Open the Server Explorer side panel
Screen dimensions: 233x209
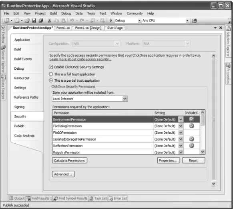[x=3, y=59]
